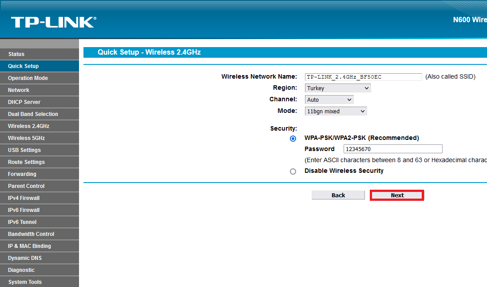The width and height of the screenshot is (487, 287).
Task: Select the WPA-PSK/WPA2-PSK security option
Action: (293, 139)
